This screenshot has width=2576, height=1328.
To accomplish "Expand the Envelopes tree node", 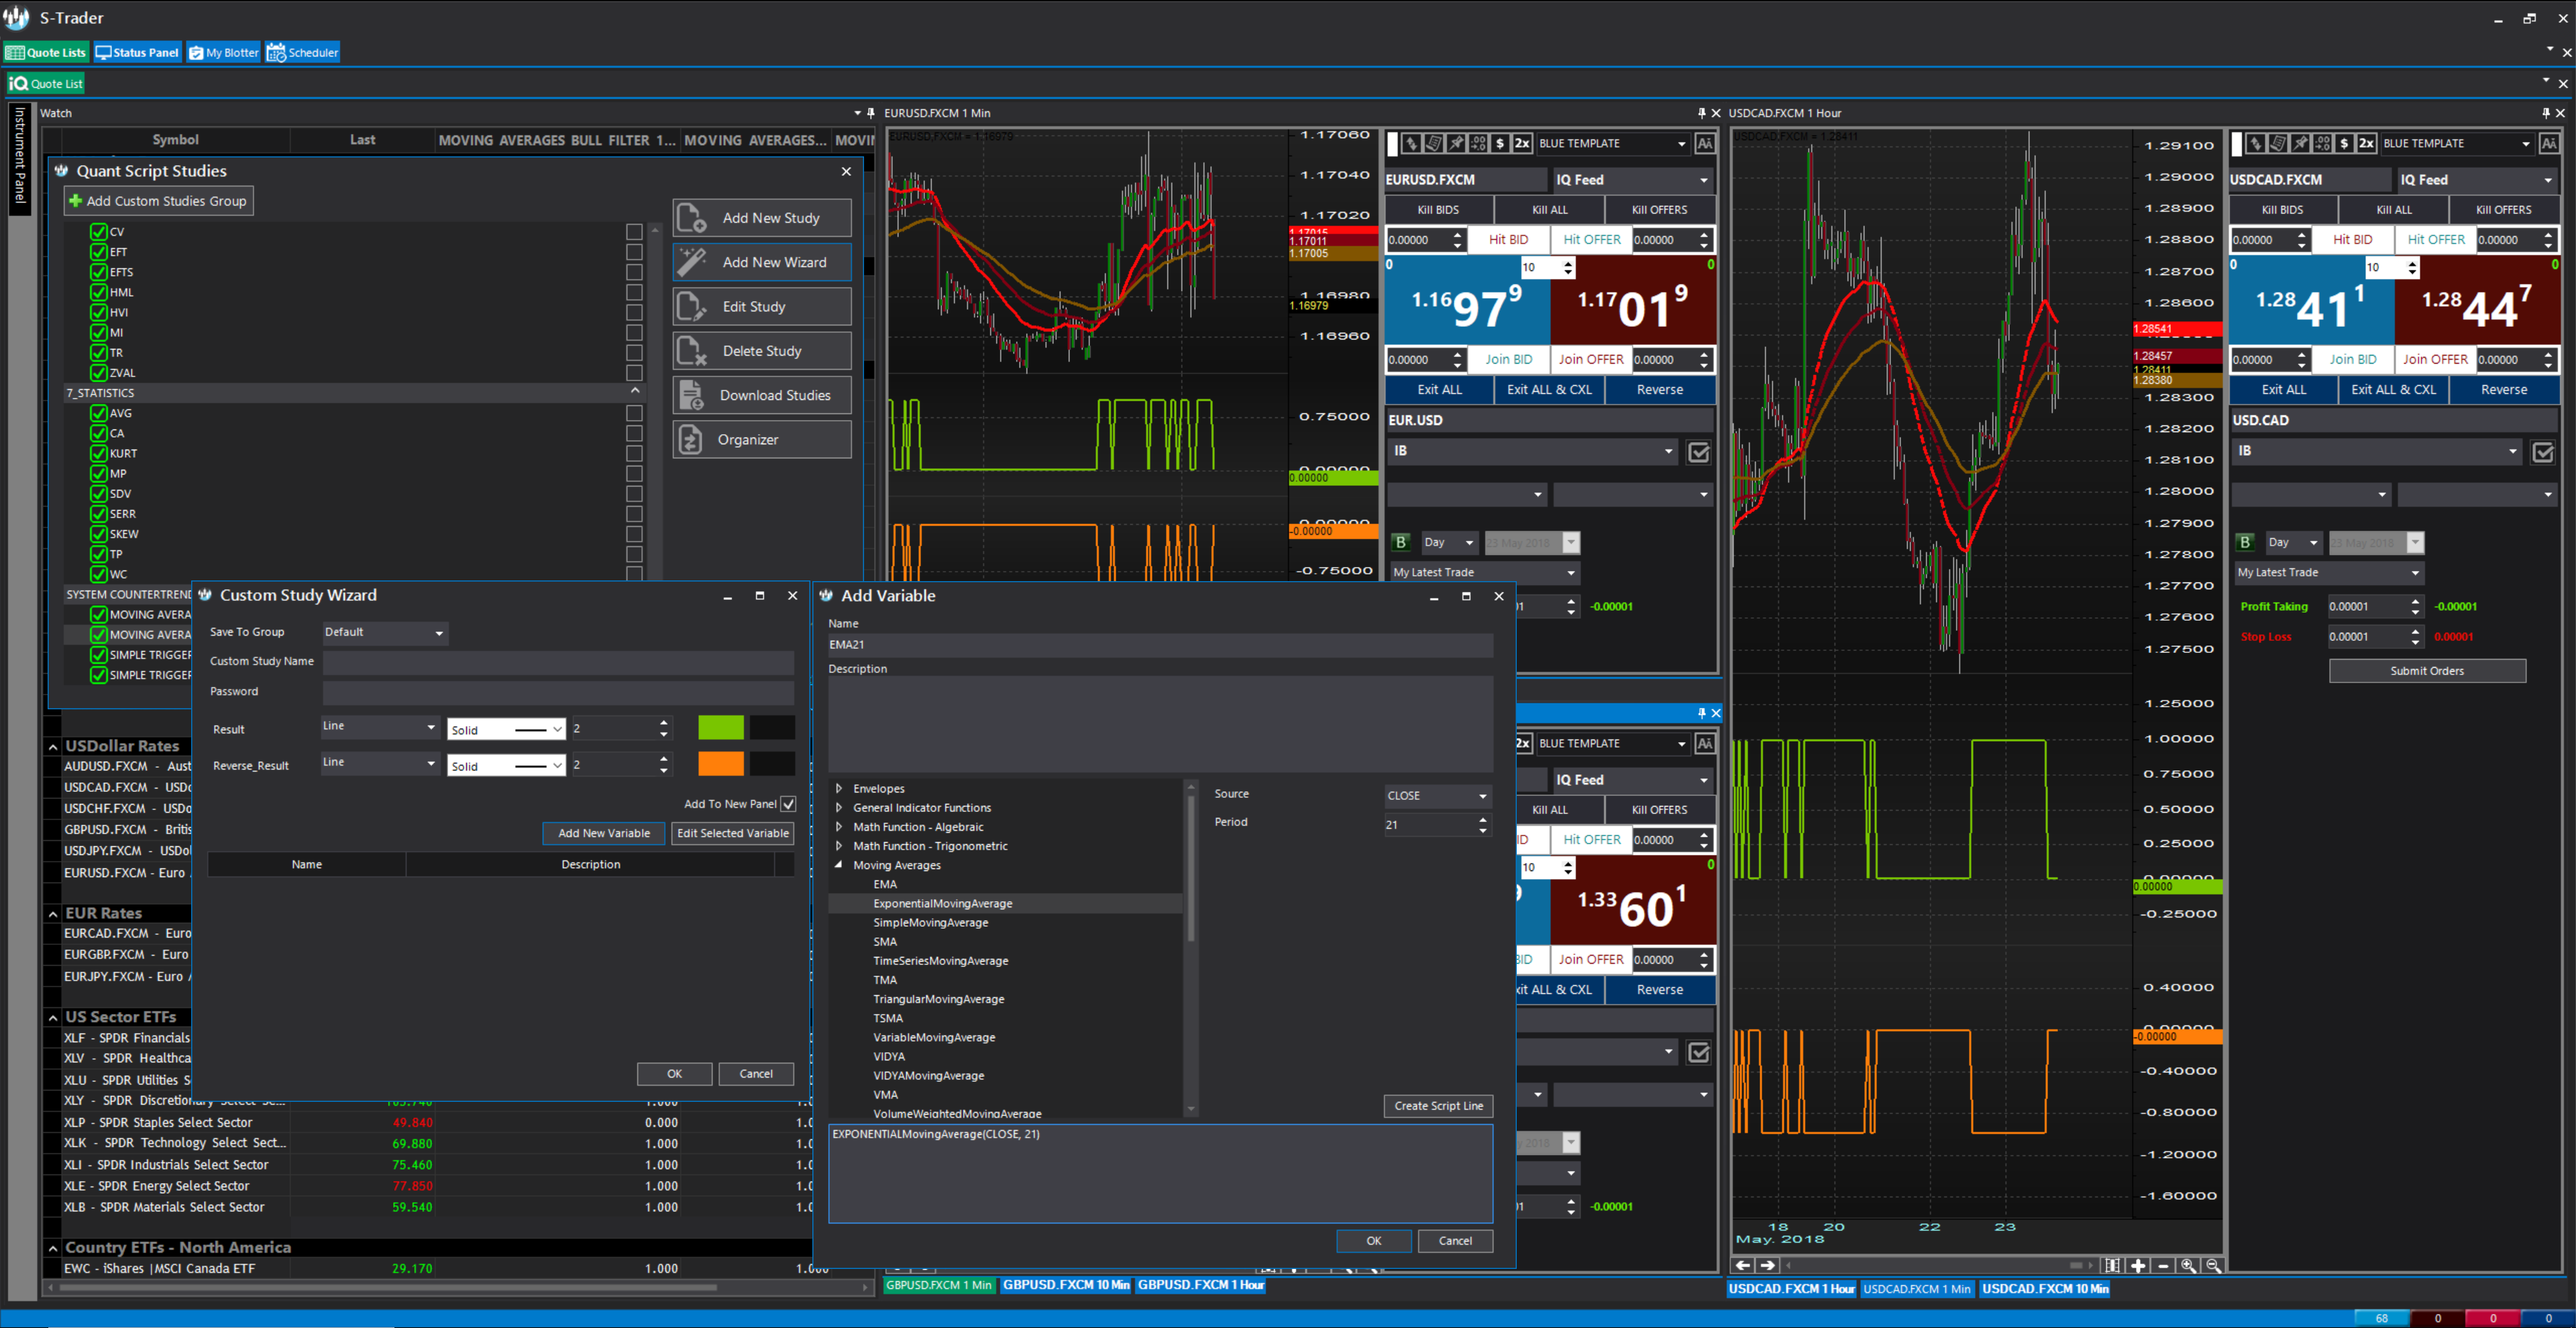I will coord(838,789).
